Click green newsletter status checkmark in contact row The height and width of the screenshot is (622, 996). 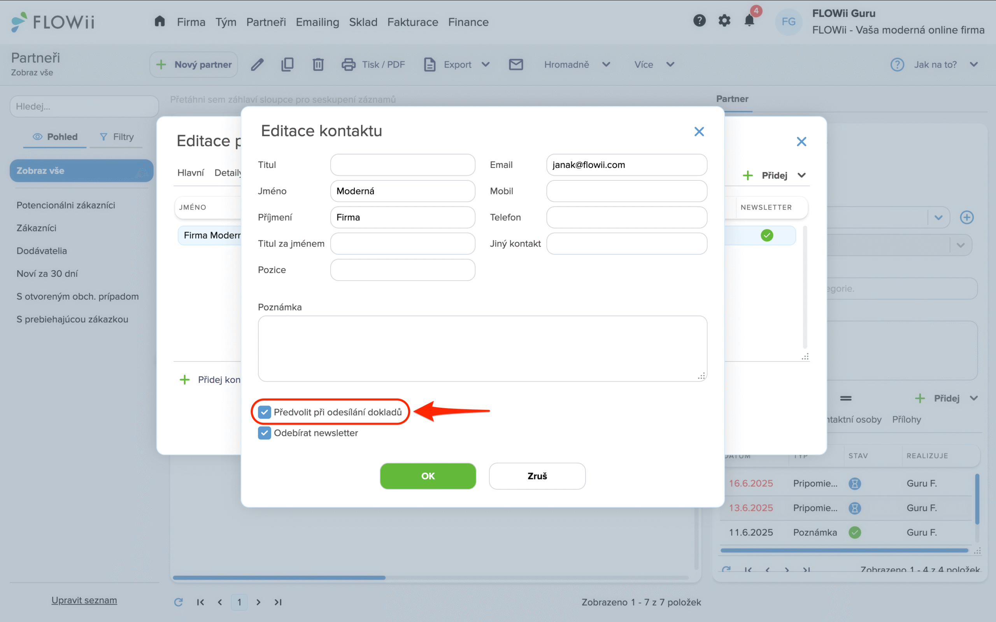(x=767, y=235)
